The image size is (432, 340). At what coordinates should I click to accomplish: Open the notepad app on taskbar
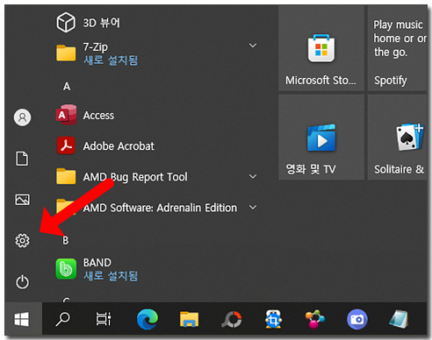tap(399, 319)
